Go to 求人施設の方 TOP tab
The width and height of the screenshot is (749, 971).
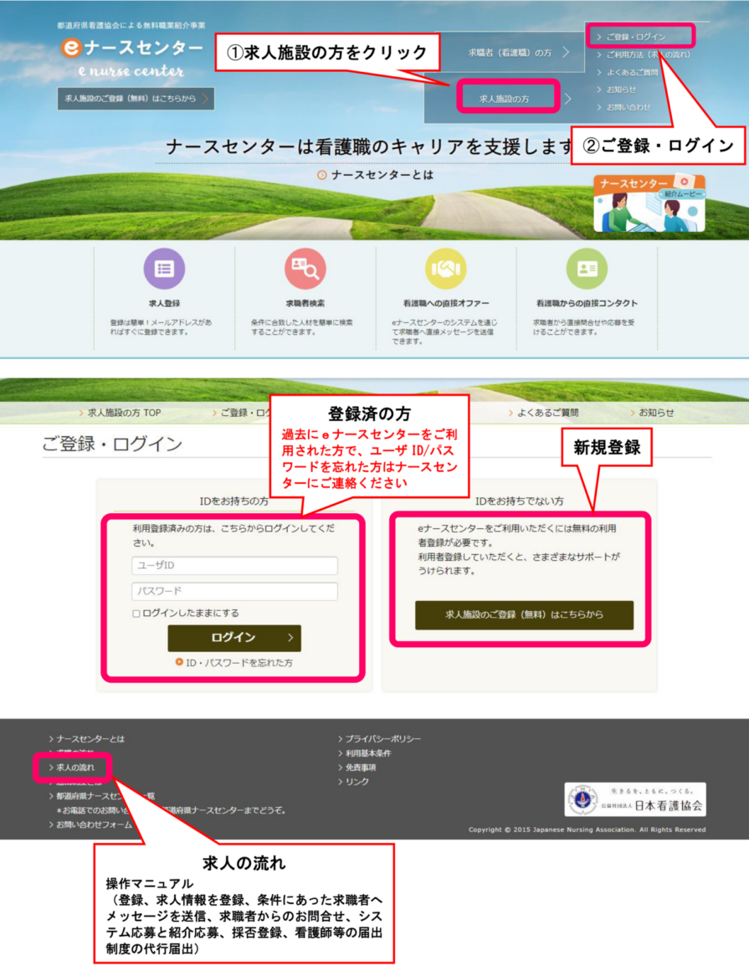(120, 413)
